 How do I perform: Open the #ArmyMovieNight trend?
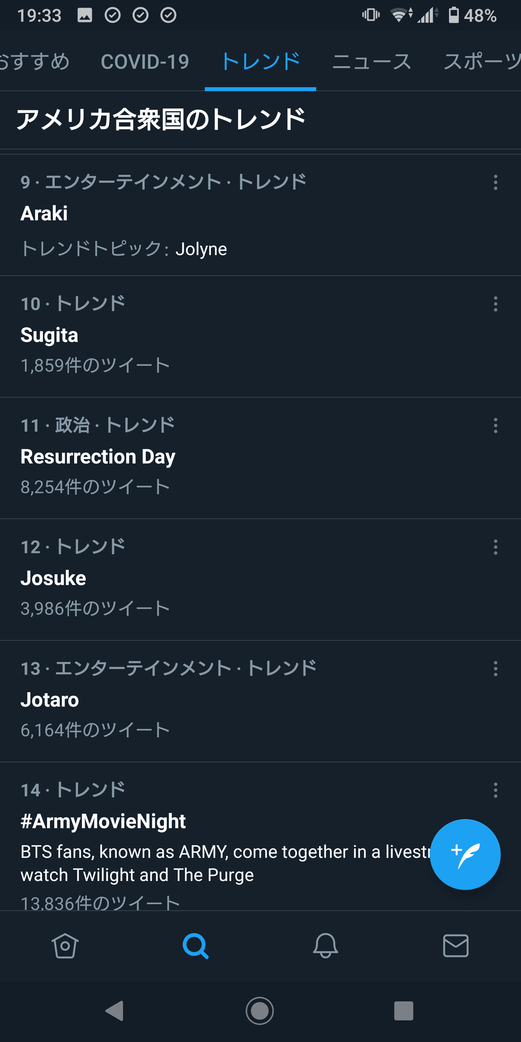(x=103, y=821)
